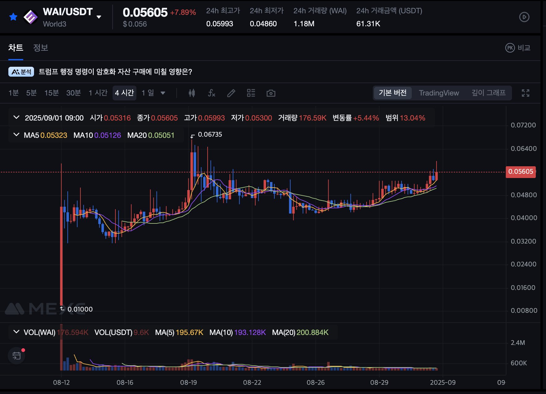Viewport: 546px width, 394px height.
Task: Click the 거래량 176.59K value in info row
Action: coord(312,118)
